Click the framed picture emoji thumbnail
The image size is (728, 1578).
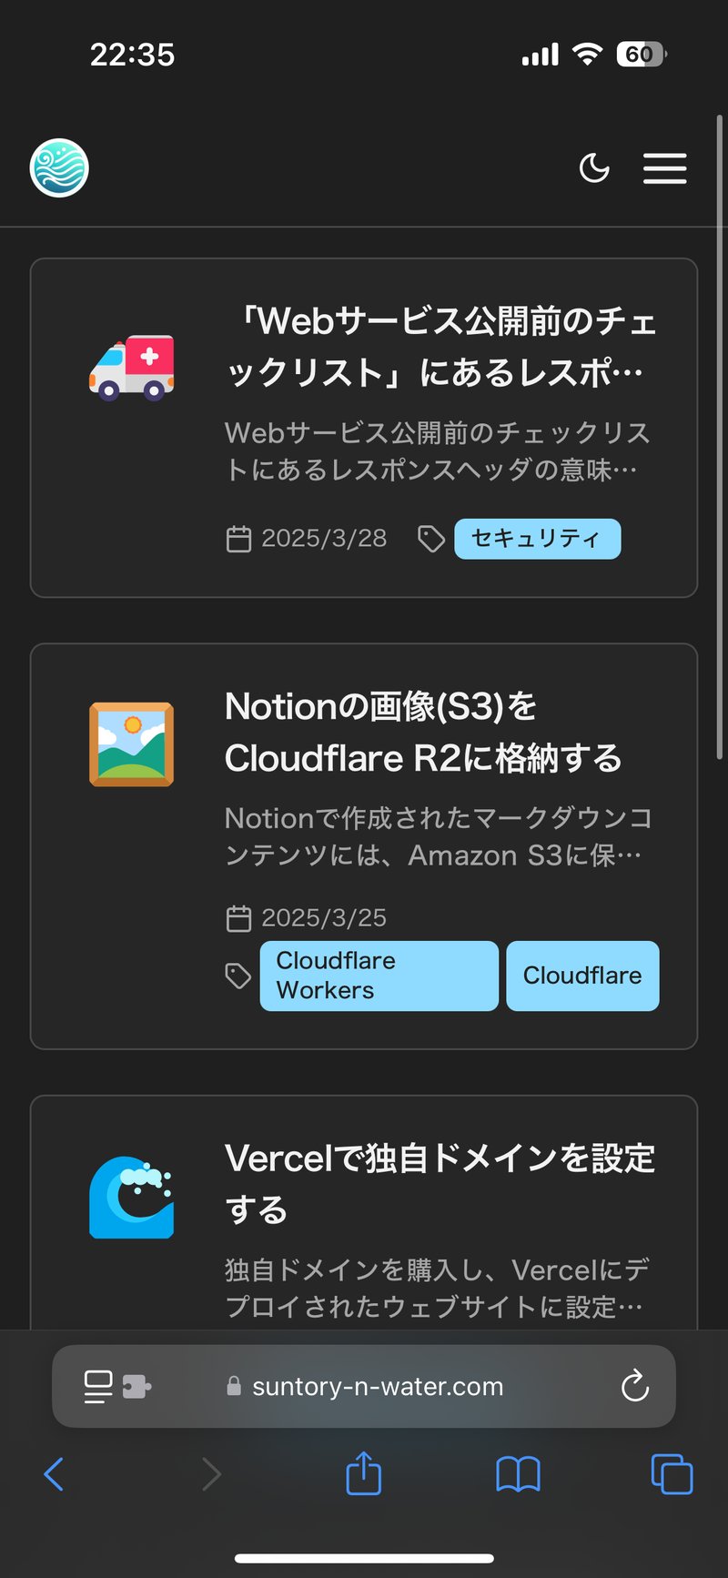131,744
